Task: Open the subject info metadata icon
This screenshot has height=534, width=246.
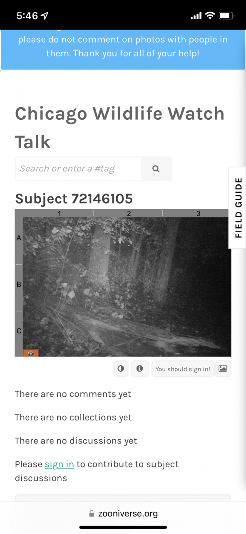Action: coord(140,369)
